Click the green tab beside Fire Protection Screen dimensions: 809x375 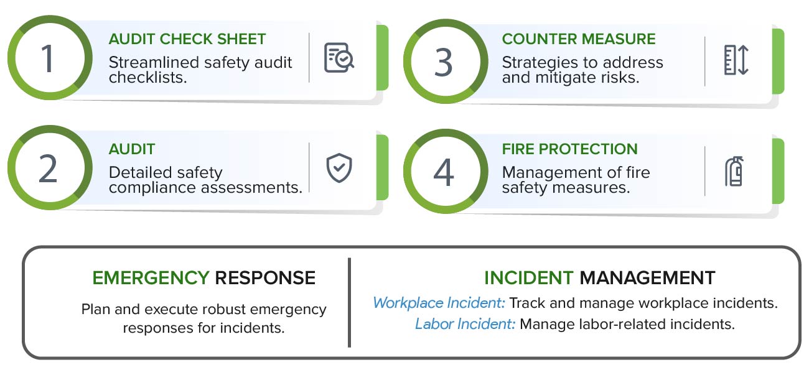click(x=778, y=171)
